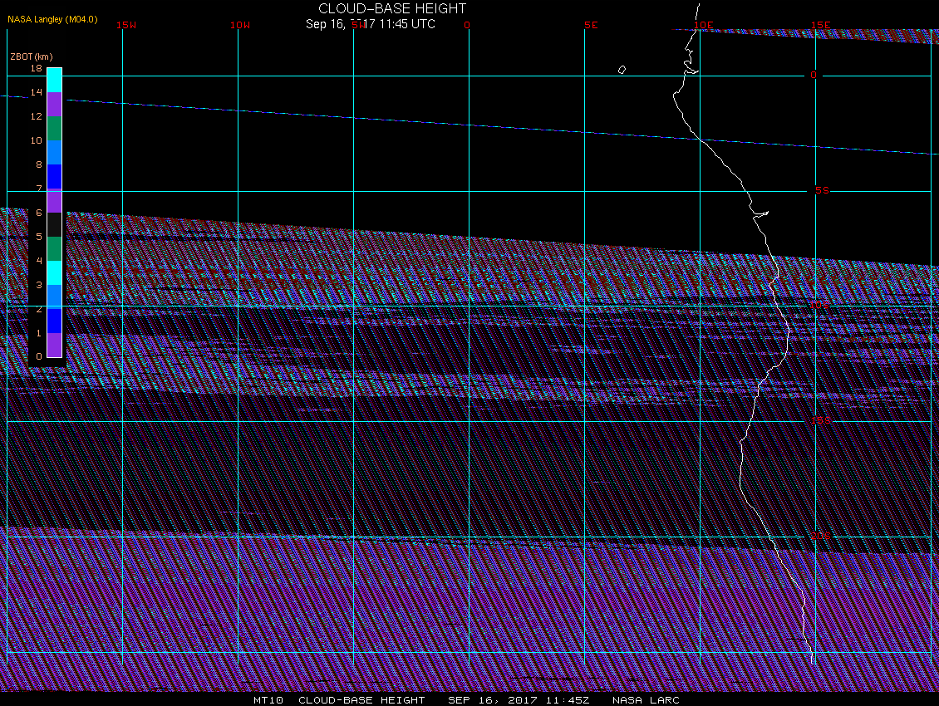This screenshot has height=706, width=939.
Task: Click the '5S' latitude label
Action: [822, 190]
